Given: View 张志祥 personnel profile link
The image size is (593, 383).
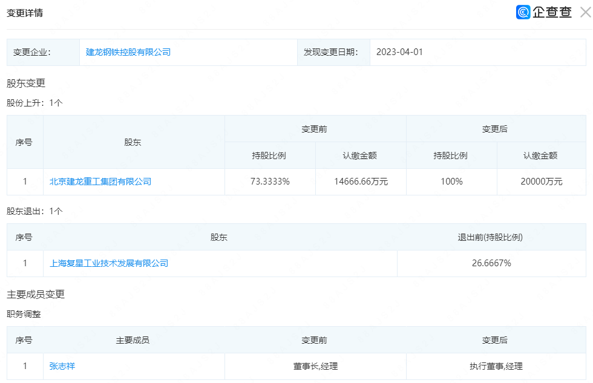Looking at the screenshot, I should click(x=61, y=366).
